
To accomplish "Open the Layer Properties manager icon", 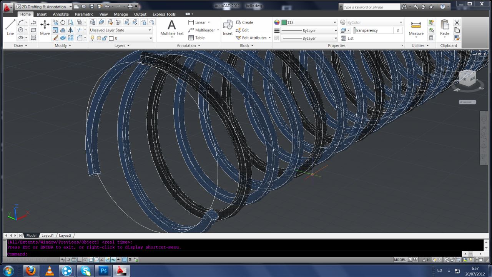I will (x=93, y=22).
